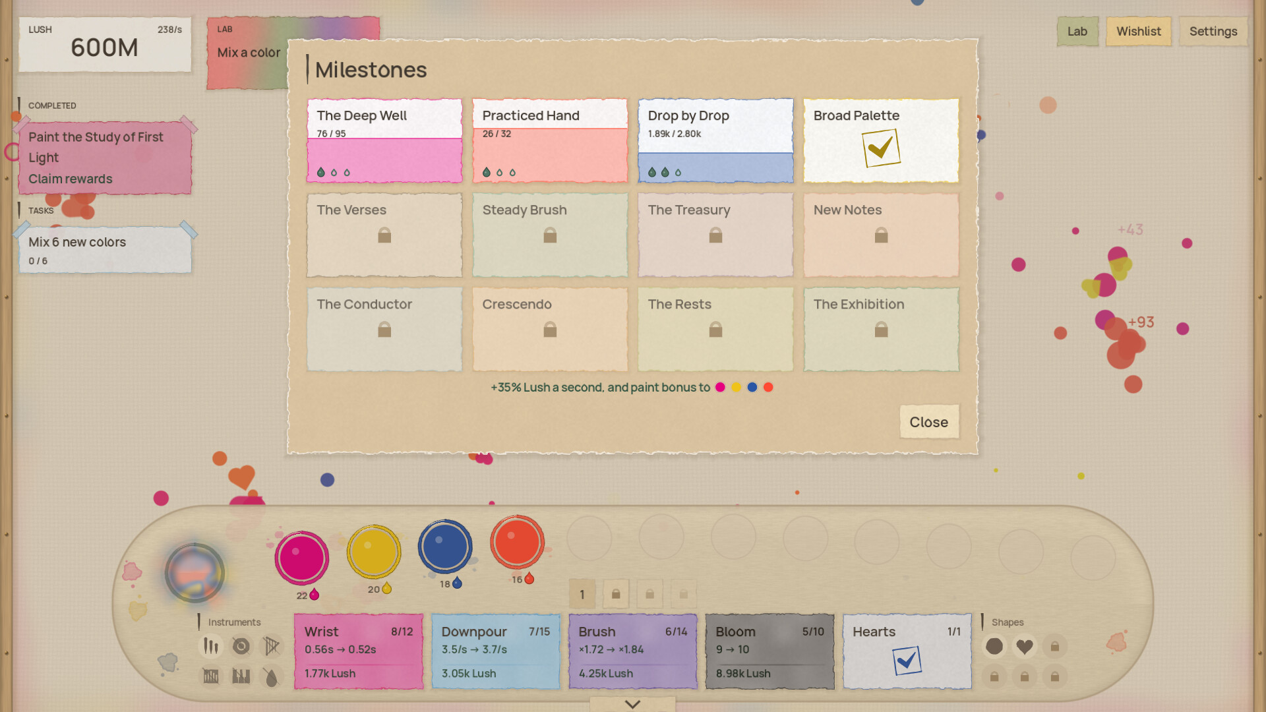
Task: Click the yellow paint pot
Action: 374,552
